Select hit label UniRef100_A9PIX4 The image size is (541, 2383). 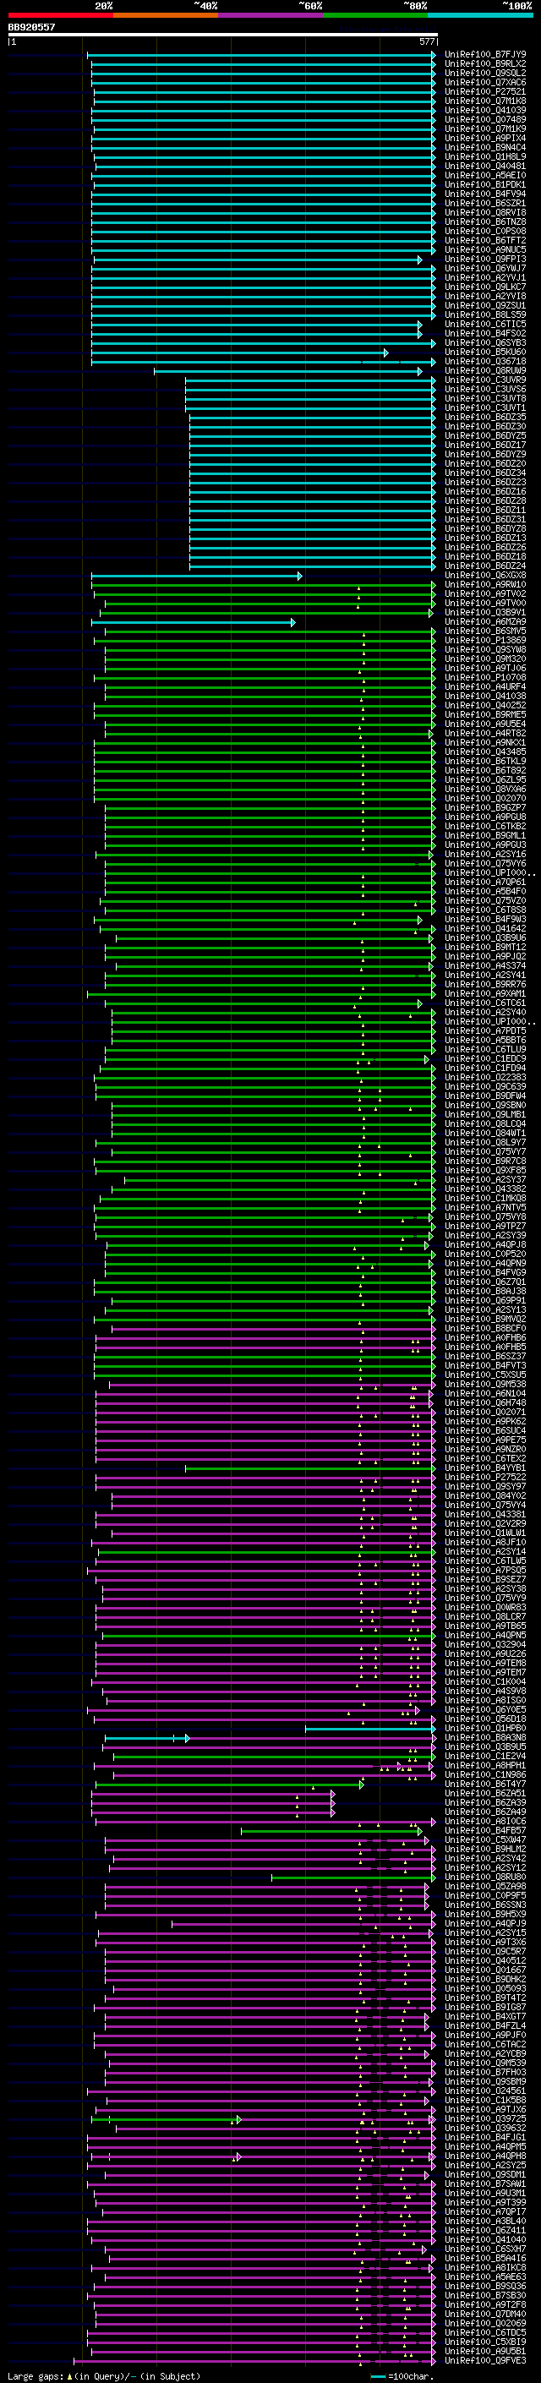pos(485,138)
